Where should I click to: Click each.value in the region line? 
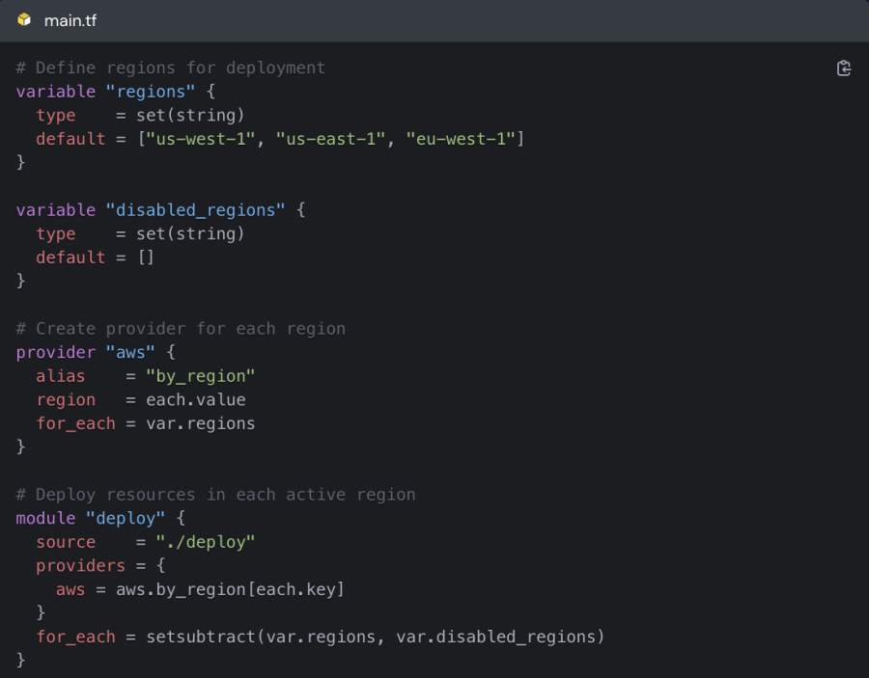(196, 399)
